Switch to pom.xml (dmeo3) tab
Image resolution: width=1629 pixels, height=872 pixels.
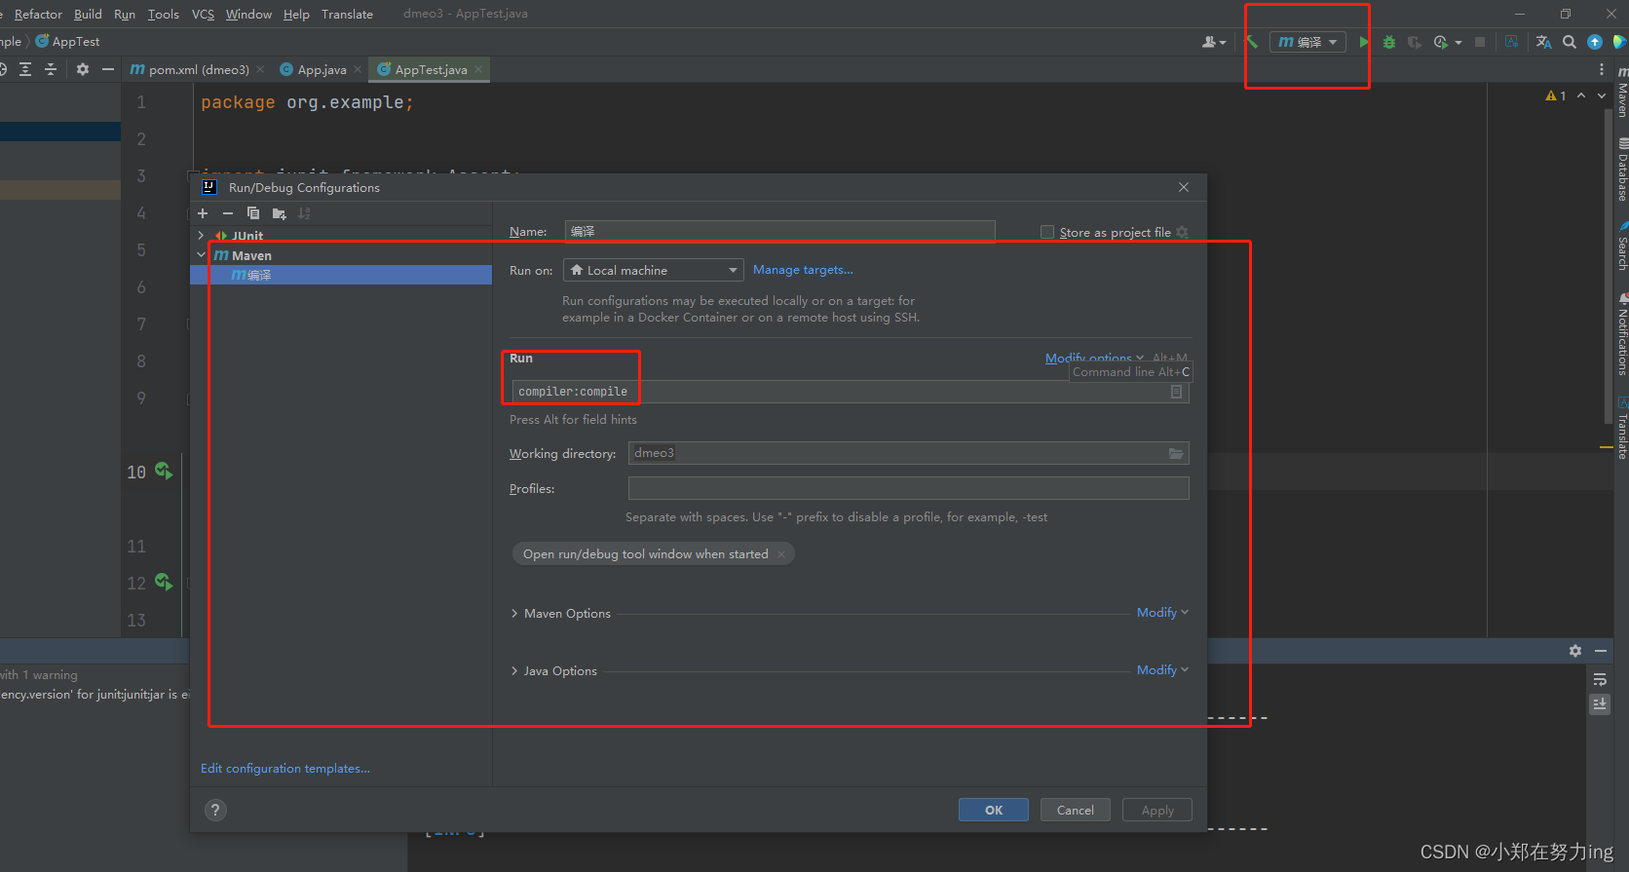click(199, 69)
